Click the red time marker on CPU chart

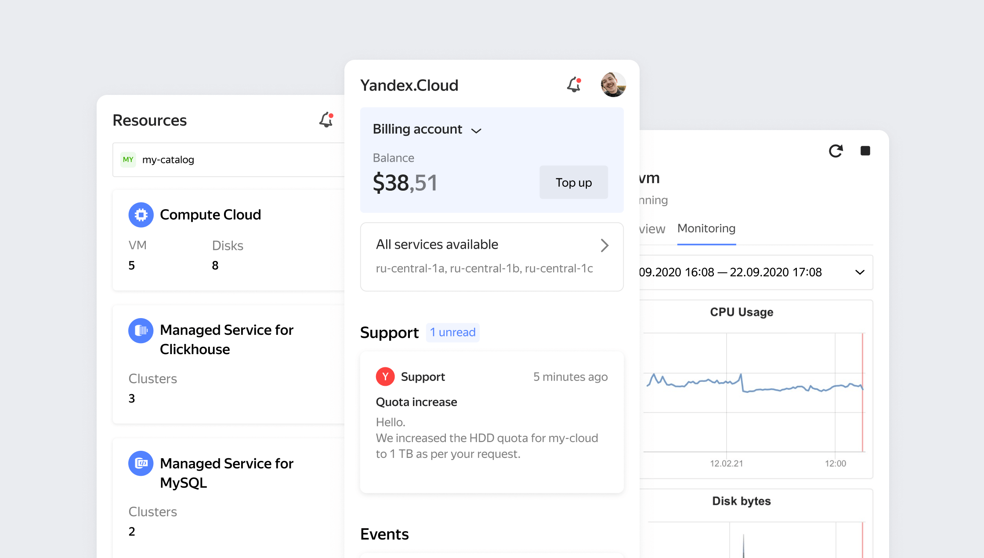[x=862, y=392]
